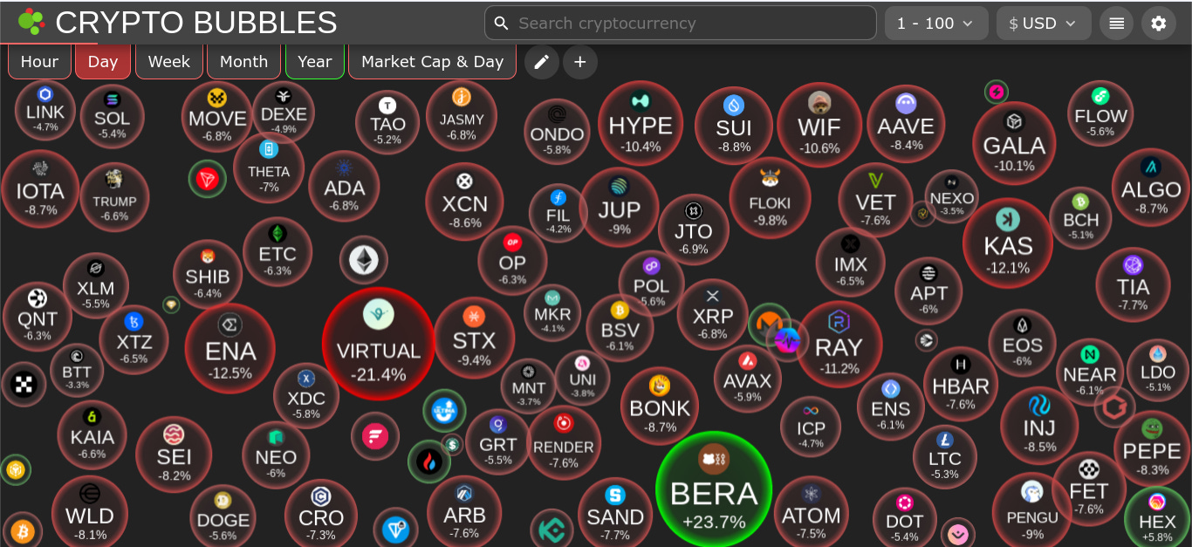Click the KAS bubble
Screen dimensions: 1192x547
point(1008,243)
